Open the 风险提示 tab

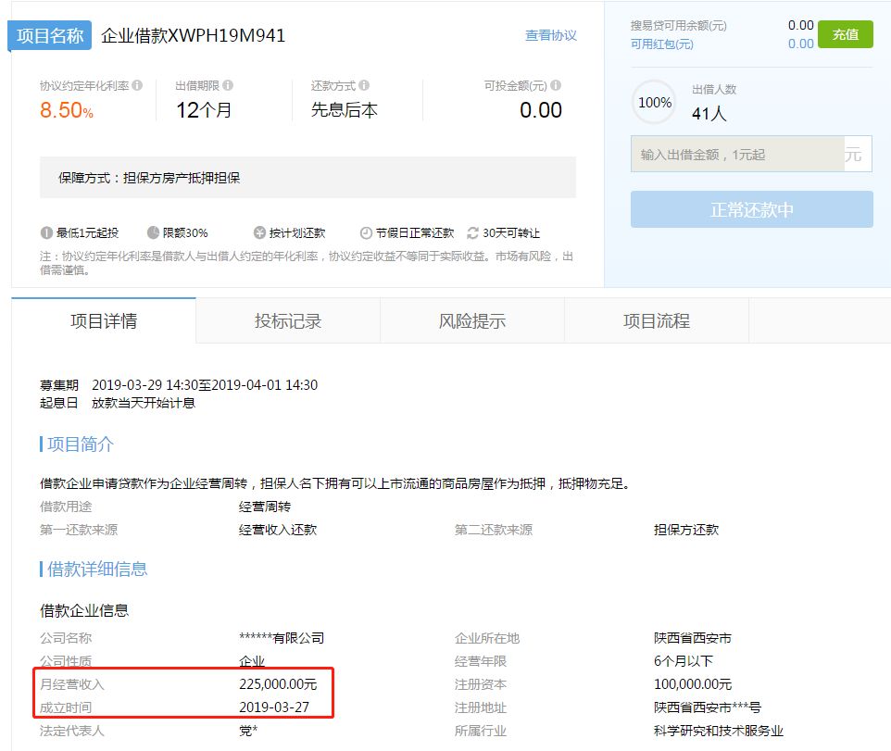(x=471, y=321)
